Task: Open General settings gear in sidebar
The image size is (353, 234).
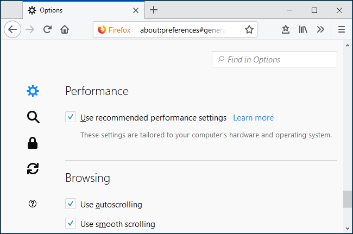Action: click(x=33, y=91)
